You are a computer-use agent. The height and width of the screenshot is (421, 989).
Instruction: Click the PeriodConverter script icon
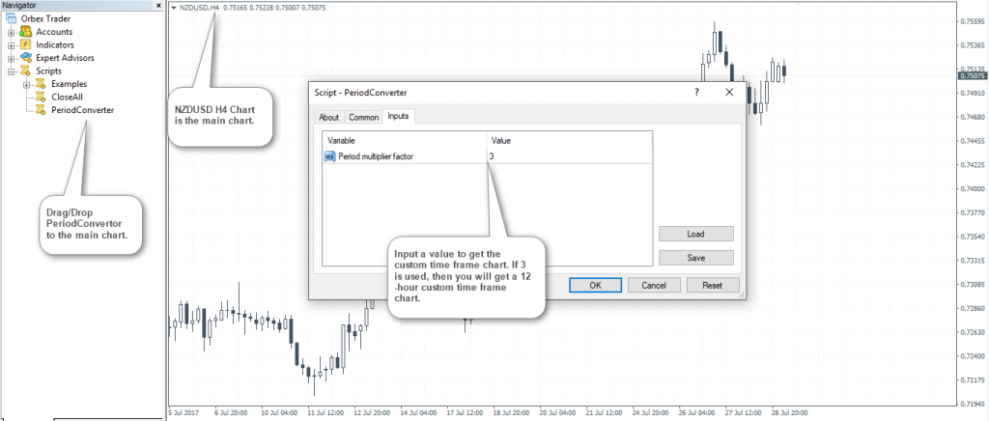pyautogui.click(x=41, y=110)
